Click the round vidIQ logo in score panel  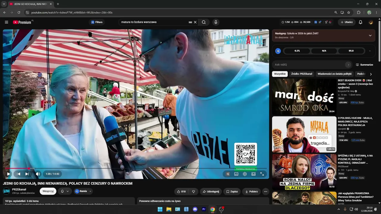[278, 51]
